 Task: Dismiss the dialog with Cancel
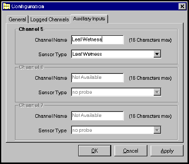click(x=131, y=151)
